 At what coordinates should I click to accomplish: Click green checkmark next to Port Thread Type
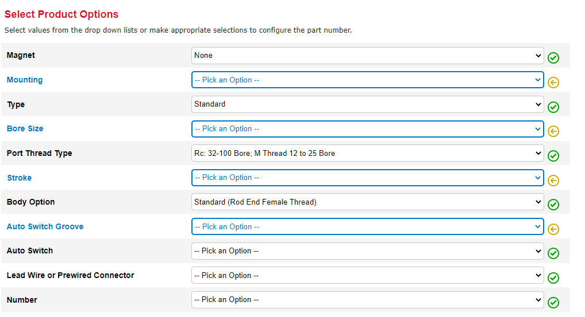(553, 155)
